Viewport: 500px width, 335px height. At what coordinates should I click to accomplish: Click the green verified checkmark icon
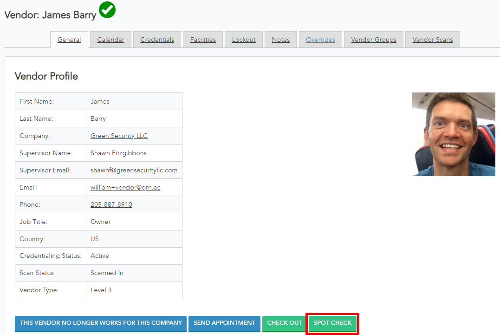click(x=107, y=10)
